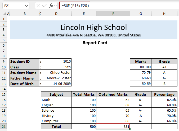Click the Enter checkmark icon in formula bar
179x131 pixels.
tap(44, 6)
